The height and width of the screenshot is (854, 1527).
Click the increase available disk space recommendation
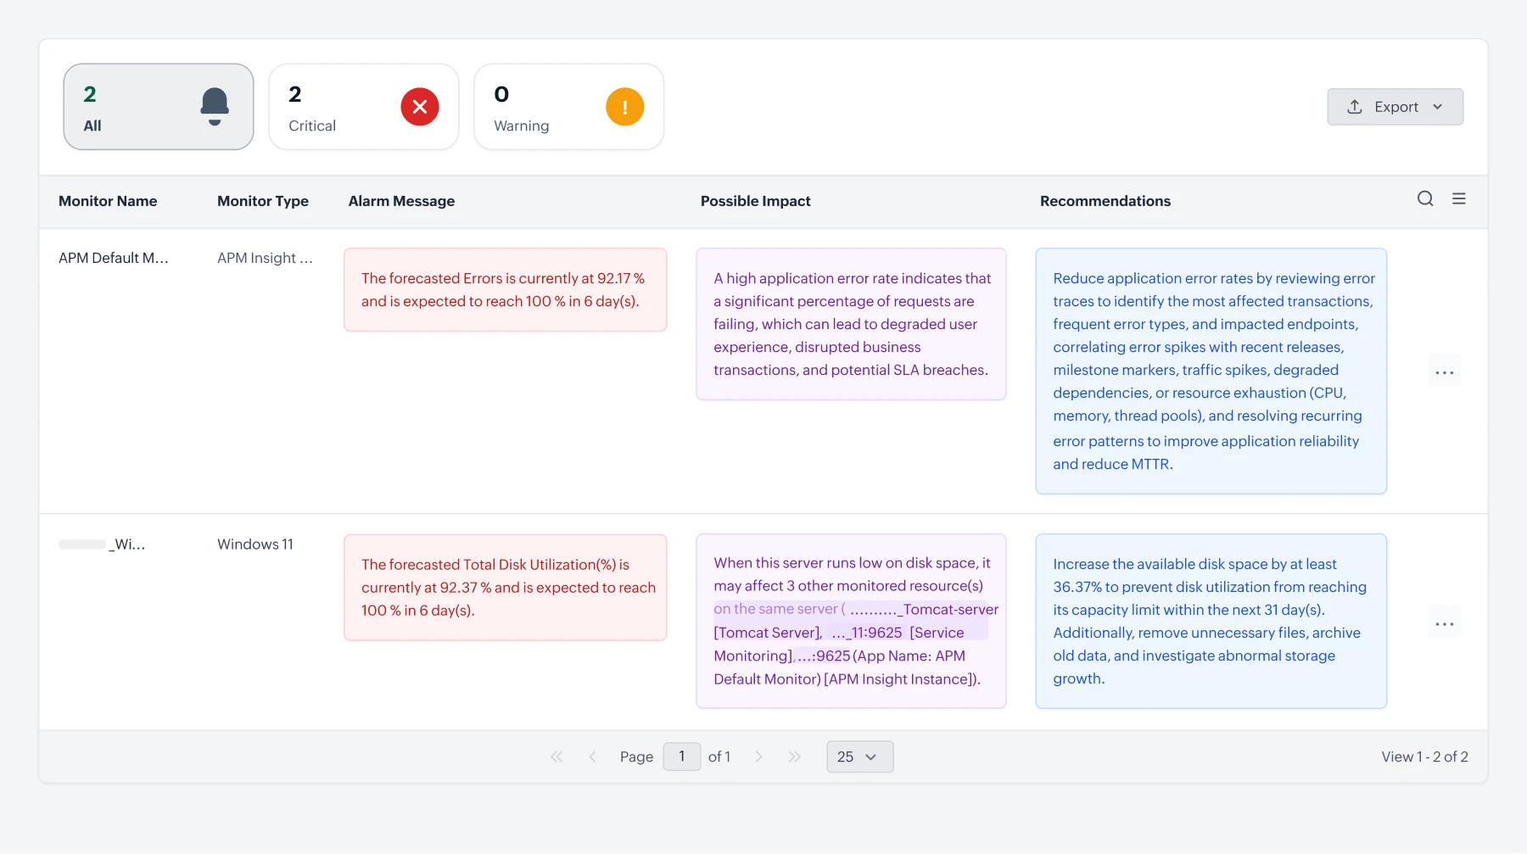click(x=1211, y=621)
